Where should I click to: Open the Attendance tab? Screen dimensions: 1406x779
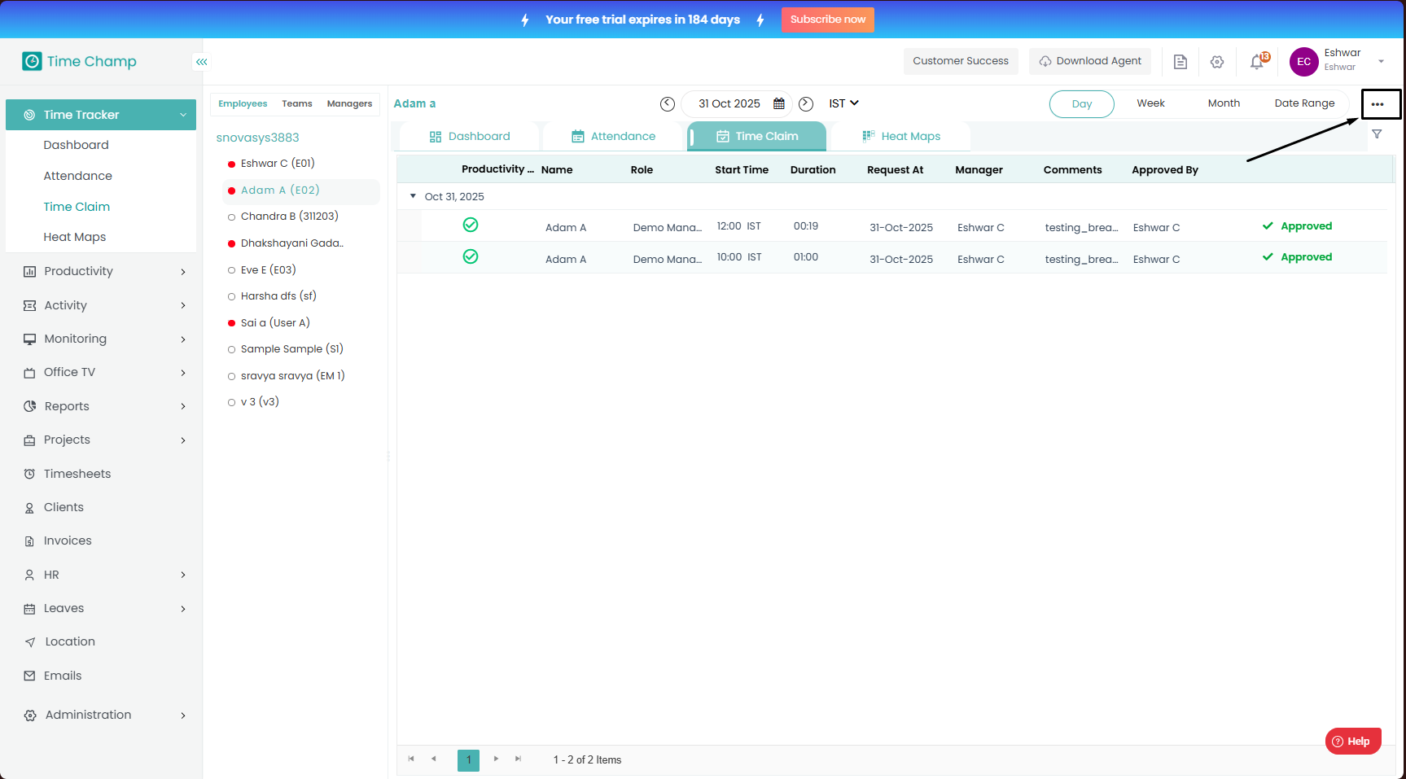pos(614,137)
